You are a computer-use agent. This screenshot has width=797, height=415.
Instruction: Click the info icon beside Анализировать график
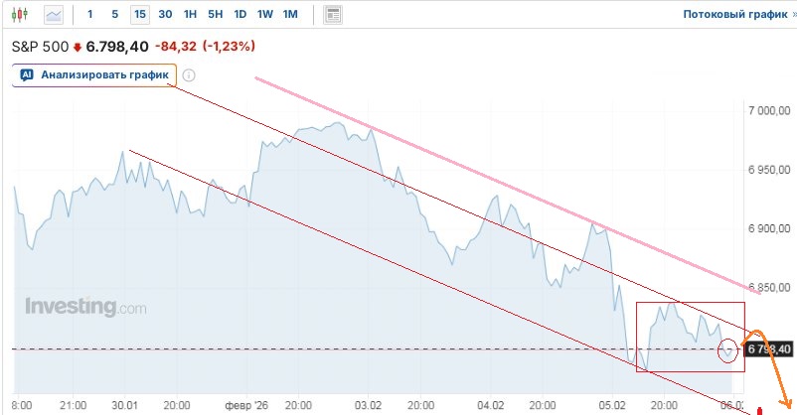[189, 74]
